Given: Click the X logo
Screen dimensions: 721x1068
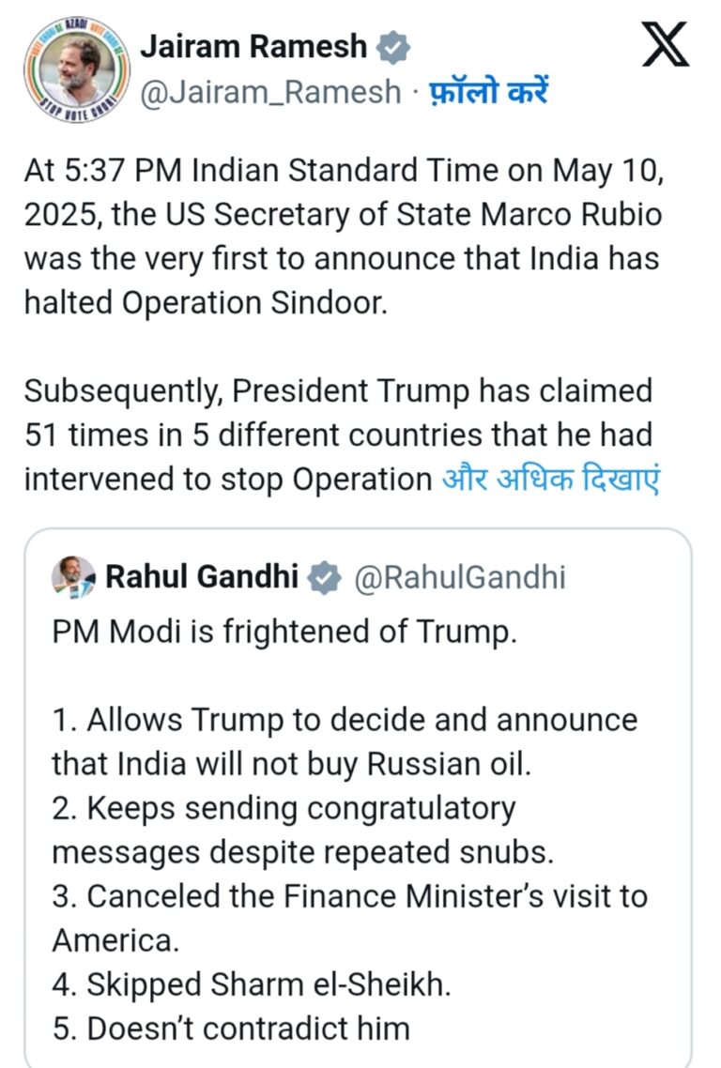Looking at the screenshot, I should (x=667, y=44).
